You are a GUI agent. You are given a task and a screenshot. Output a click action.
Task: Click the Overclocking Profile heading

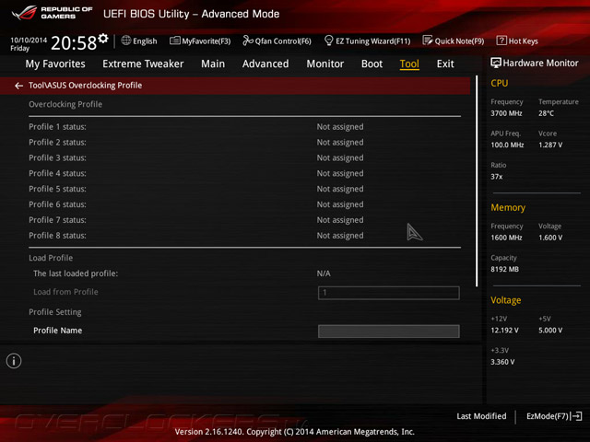pyautogui.click(x=65, y=104)
